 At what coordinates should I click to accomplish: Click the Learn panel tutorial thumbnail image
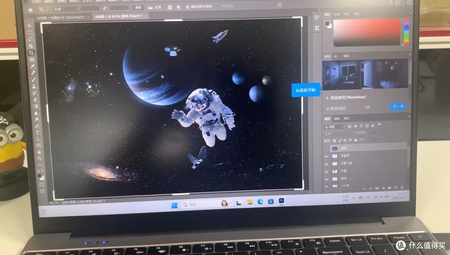(365, 74)
